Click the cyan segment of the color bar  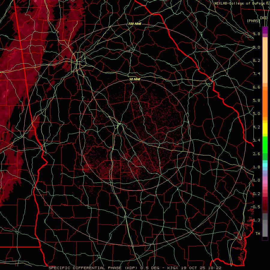point(265,165)
